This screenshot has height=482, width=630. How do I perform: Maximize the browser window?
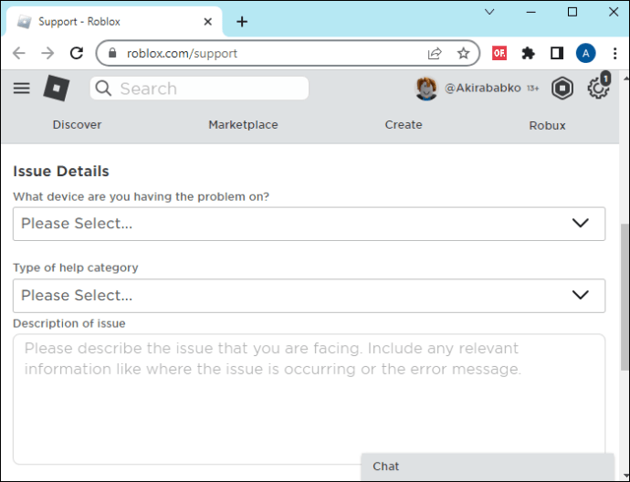[x=572, y=12]
